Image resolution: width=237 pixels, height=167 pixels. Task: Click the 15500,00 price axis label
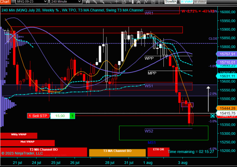tap(228, 99)
